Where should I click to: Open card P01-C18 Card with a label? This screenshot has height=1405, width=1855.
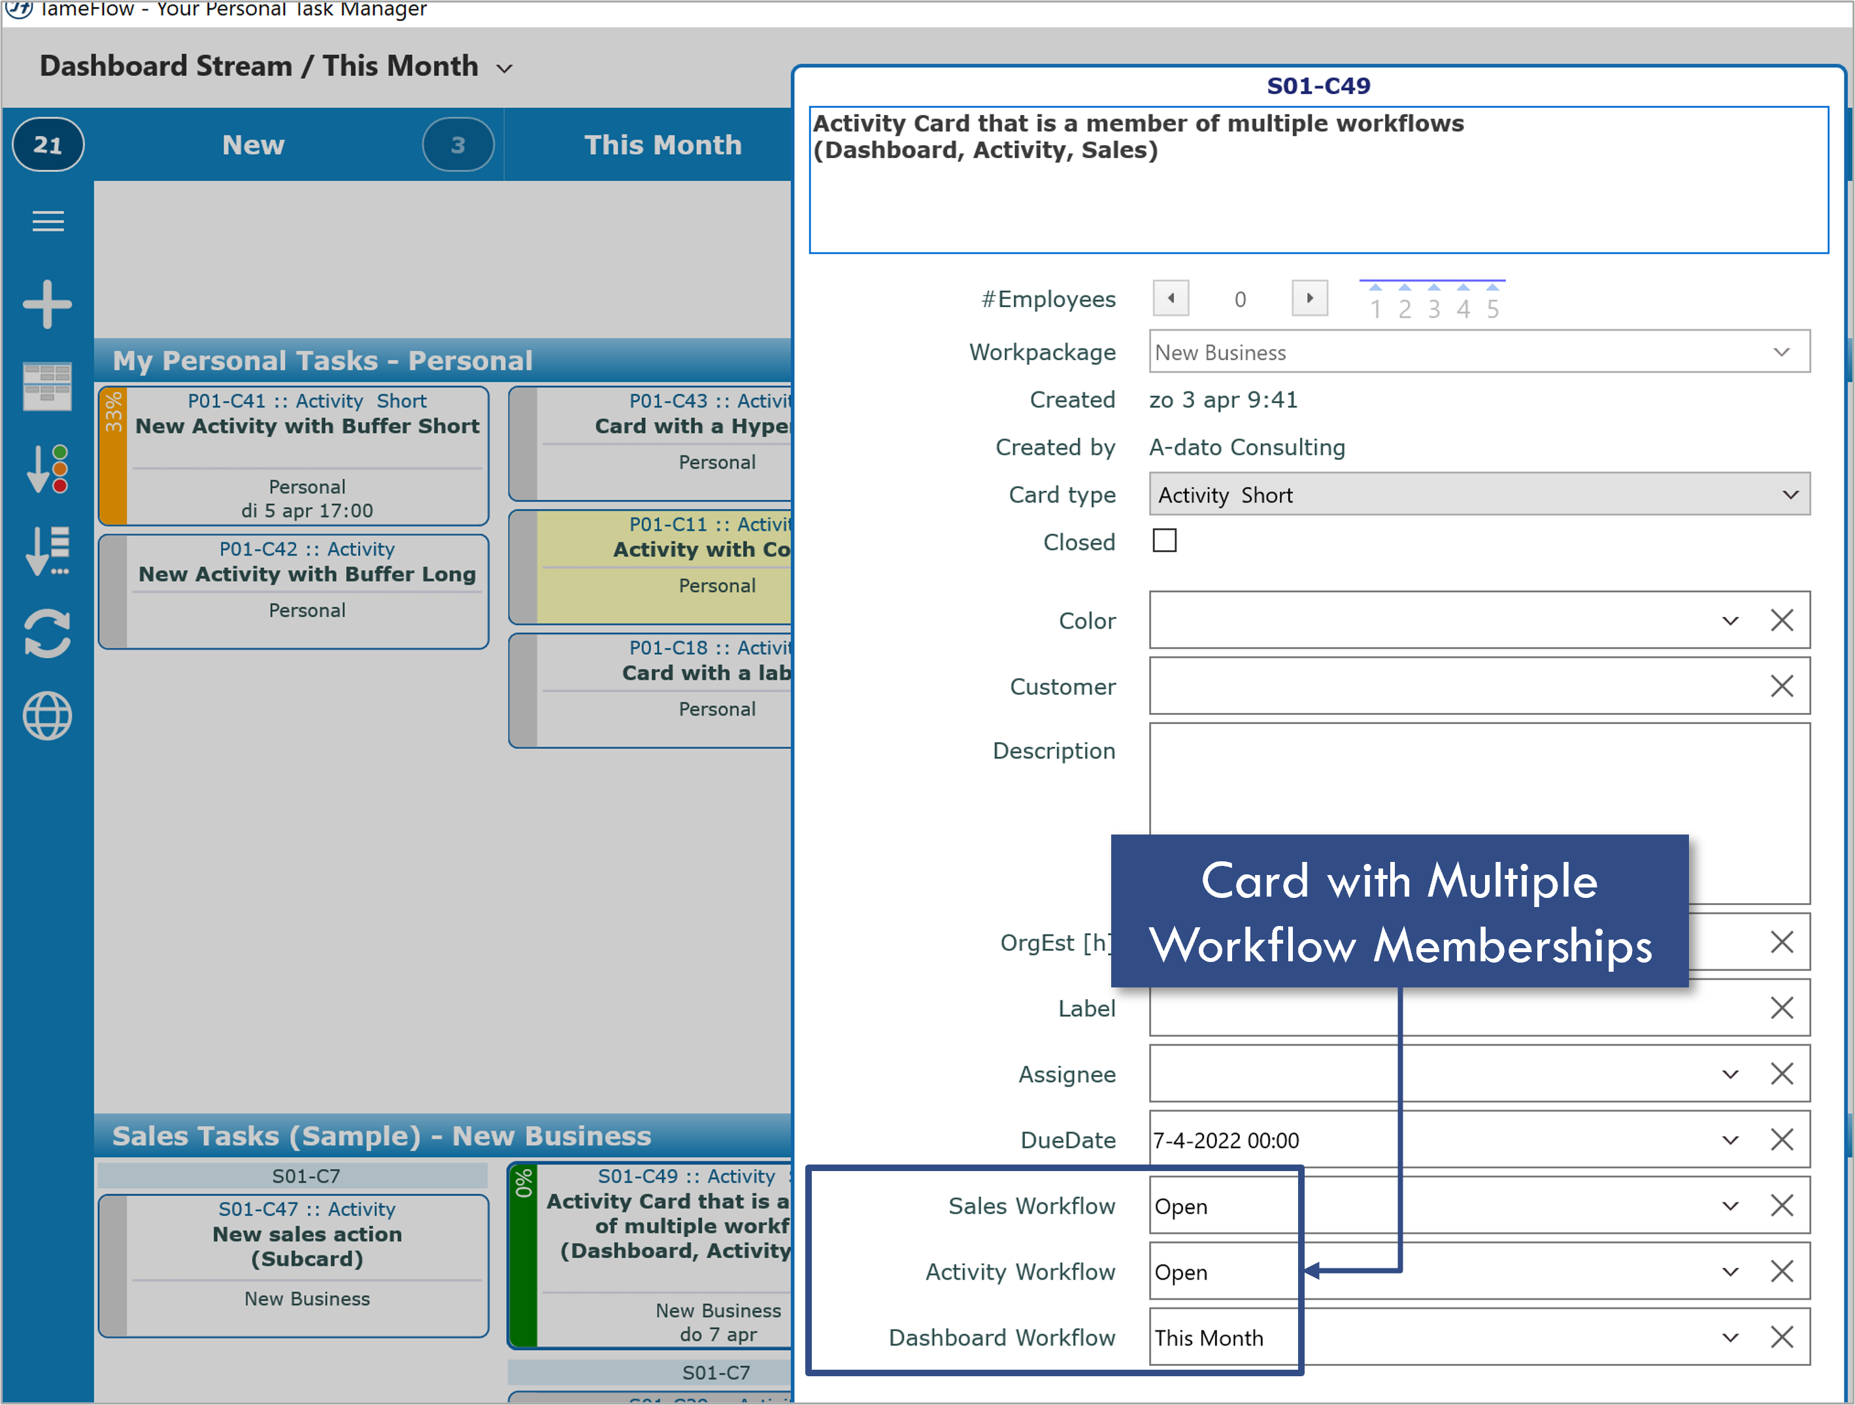651,690
